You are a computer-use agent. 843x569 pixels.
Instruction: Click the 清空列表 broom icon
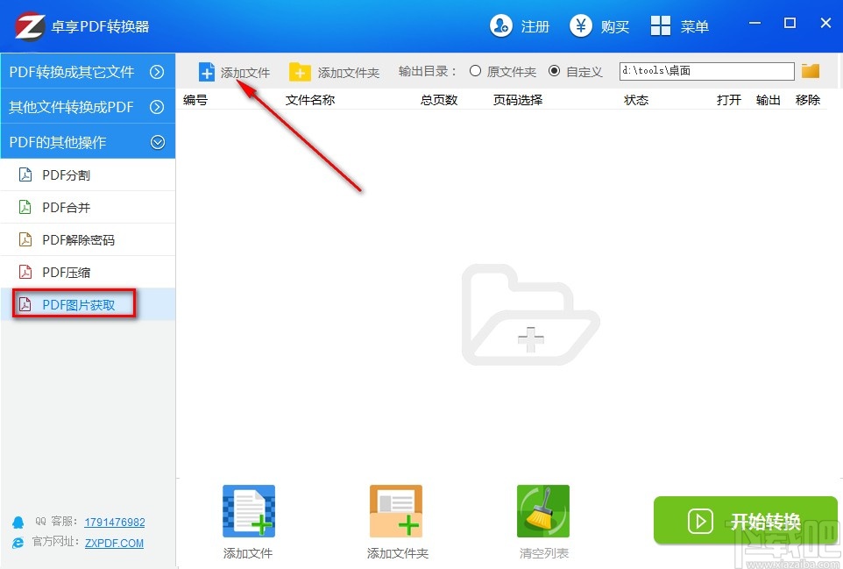[x=543, y=511]
